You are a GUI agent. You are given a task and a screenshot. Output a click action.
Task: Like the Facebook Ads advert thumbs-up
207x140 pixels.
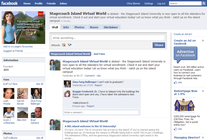[x=175, y=82]
